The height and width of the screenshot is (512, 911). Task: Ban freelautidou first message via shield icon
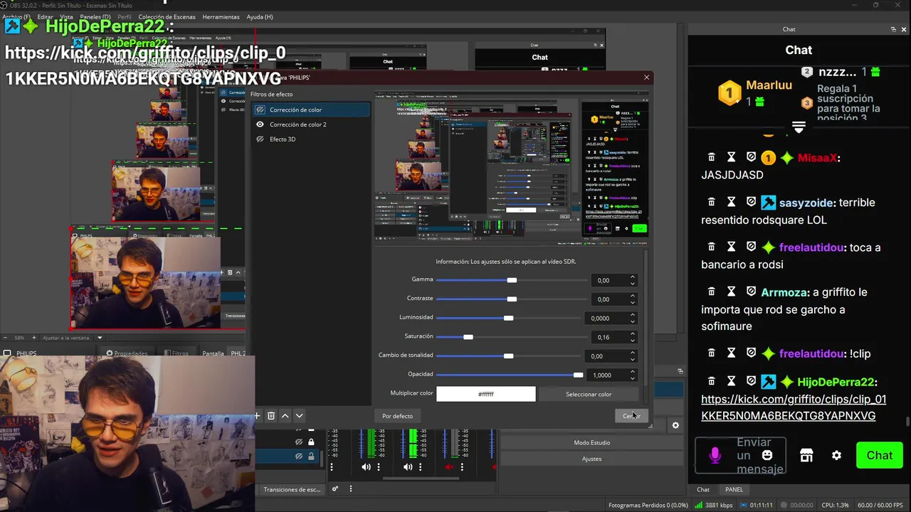point(751,247)
